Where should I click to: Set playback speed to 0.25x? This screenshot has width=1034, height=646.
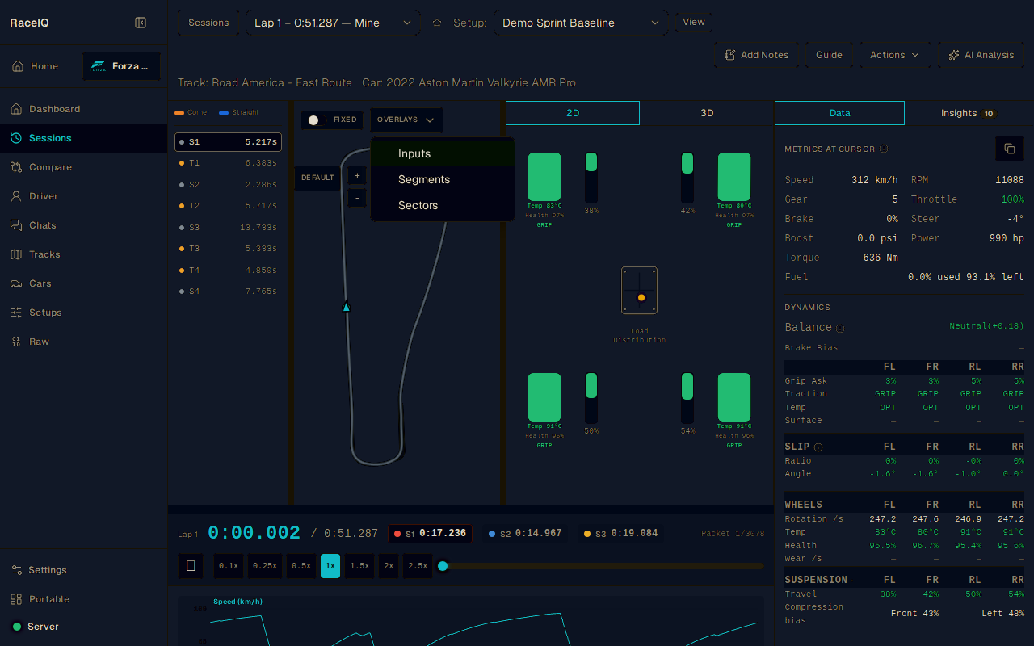pyautogui.click(x=265, y=566)
